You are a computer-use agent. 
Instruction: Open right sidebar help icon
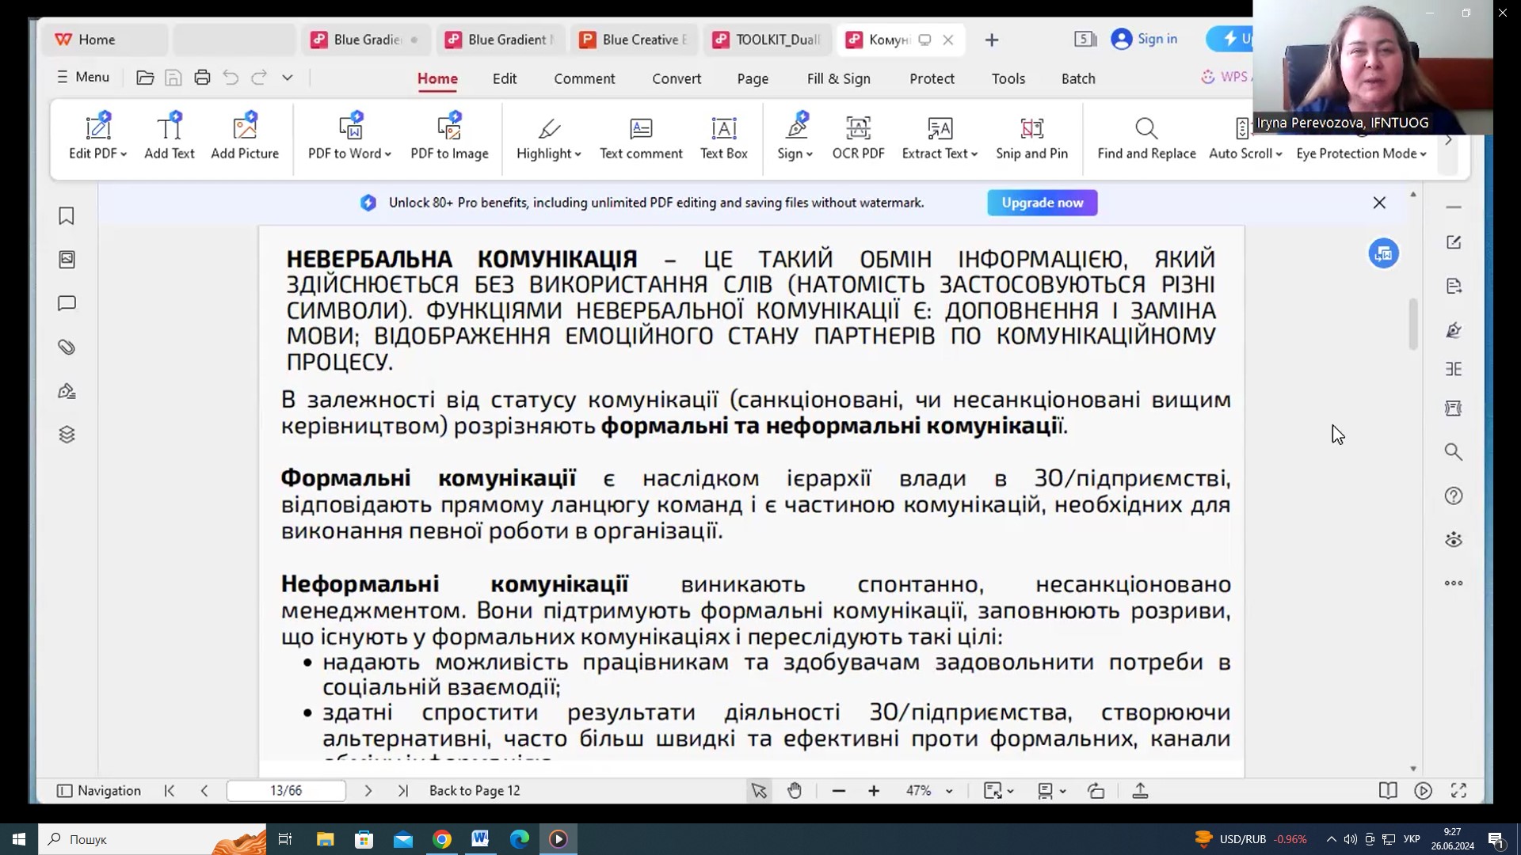(1453, 496)
